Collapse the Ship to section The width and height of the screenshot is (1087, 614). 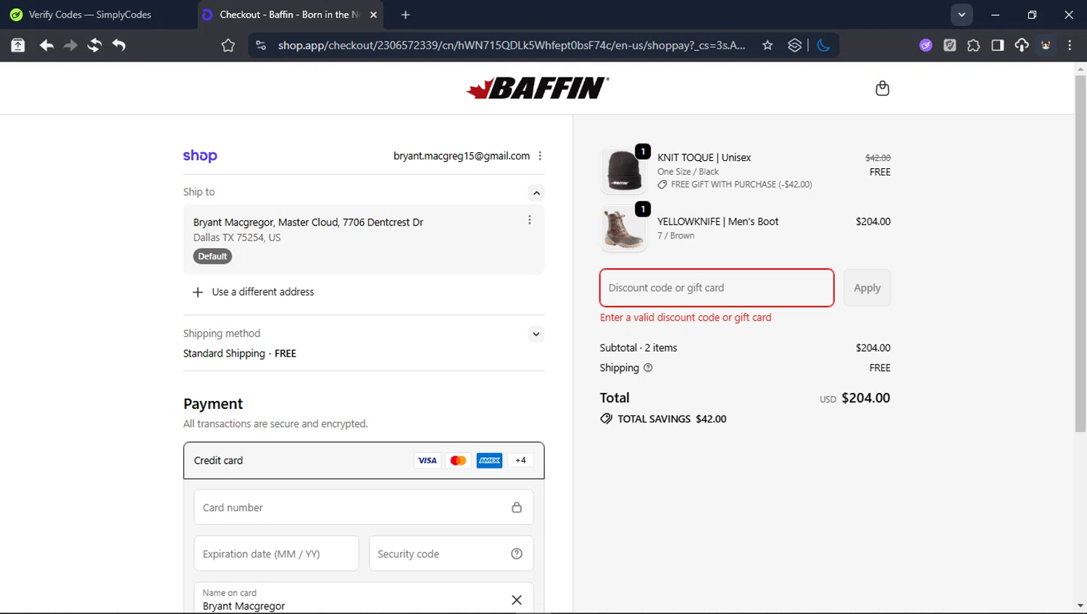(536, 193)
